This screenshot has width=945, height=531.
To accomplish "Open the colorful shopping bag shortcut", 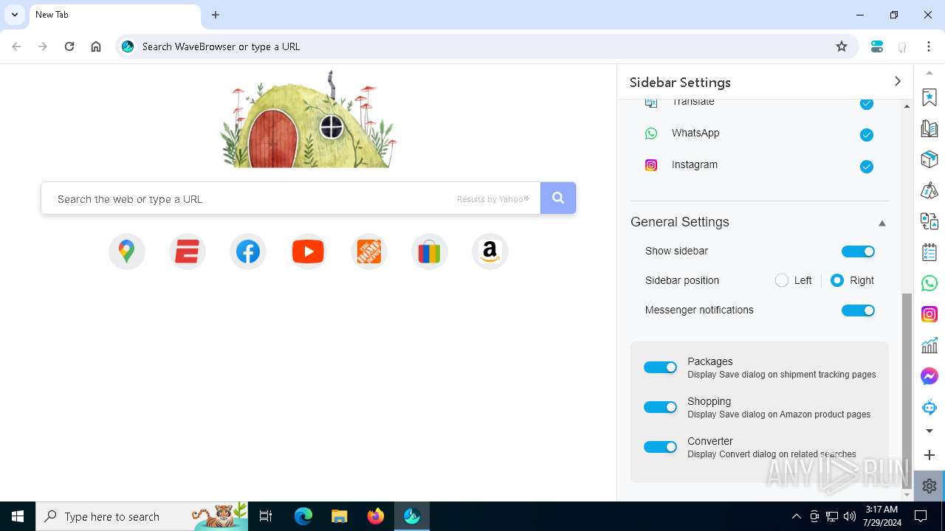I will (x=430, y=251).
